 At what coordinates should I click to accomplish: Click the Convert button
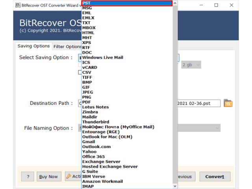[x=215, y=177]
